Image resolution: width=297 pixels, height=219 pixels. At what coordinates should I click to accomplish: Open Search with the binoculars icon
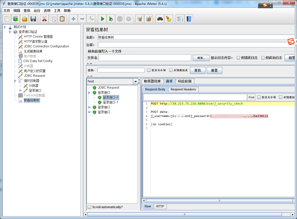[160, 19]
